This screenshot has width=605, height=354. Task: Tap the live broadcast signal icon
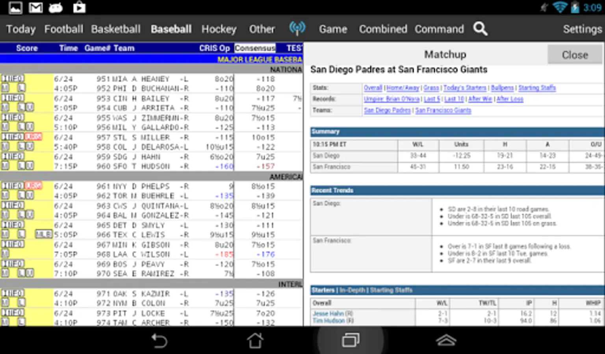tap(297, 28)
